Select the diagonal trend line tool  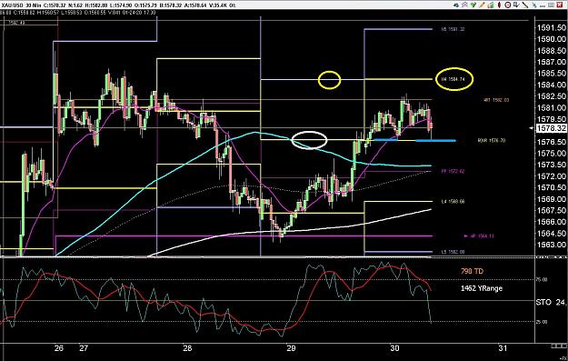coord(525,5)
